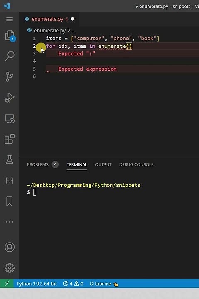Open problems via errors and warnings status
Image resolution: width=199 pixels, height=299 pixels.
(x=73, y=284)
